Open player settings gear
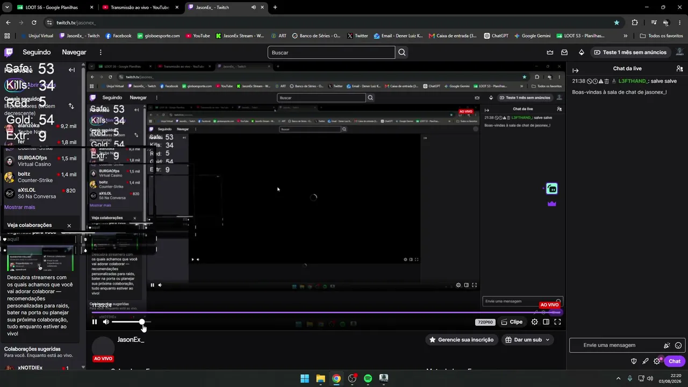Viewport: 688px width, 387px height. tap(534, 322)
